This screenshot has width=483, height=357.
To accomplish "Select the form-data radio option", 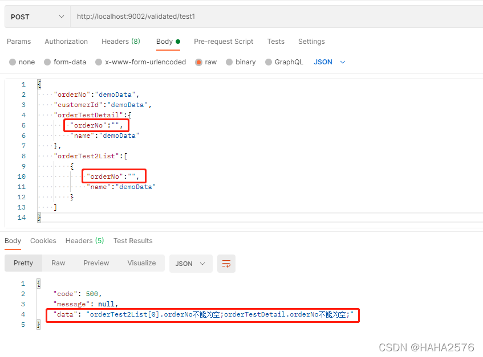I will [x=47, y=62].
